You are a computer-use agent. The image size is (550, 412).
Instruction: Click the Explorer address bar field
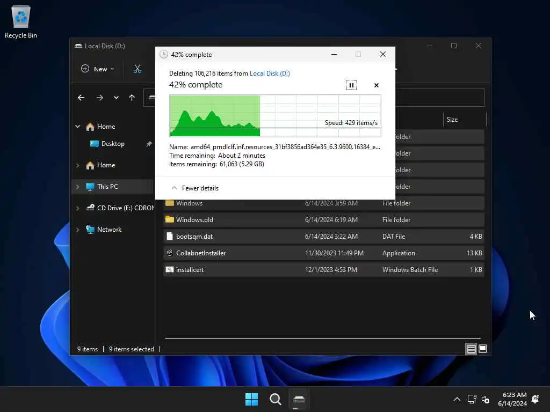pos(439,98)
